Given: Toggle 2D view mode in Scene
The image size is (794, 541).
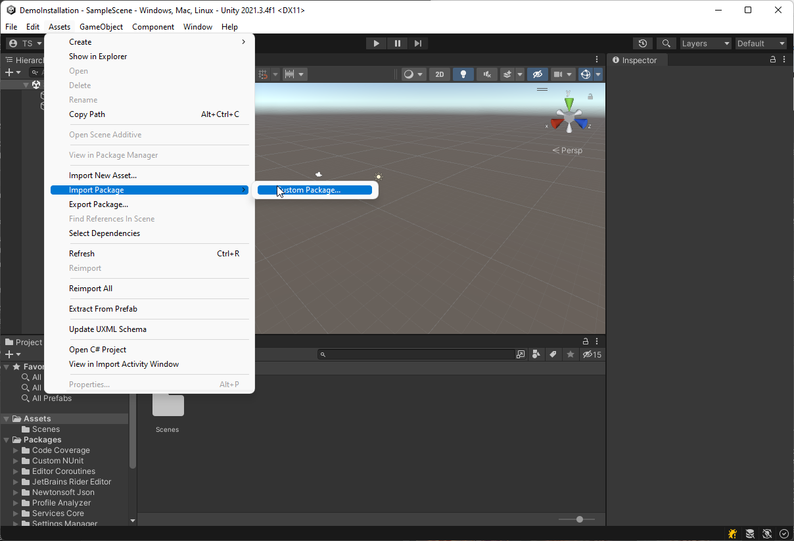Looking at the screenshot, I should click(439, 74).
